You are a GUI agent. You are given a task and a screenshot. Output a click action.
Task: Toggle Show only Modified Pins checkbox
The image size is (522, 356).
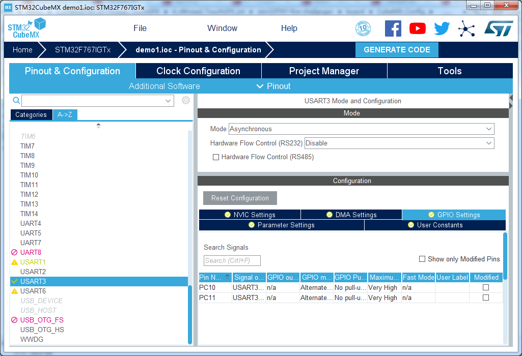pos(422,258)
